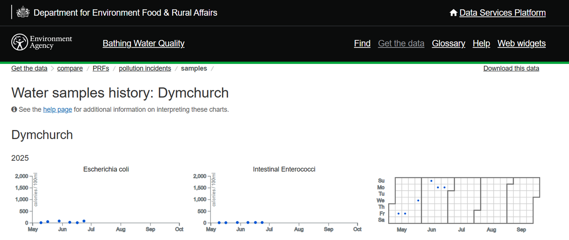
Task: Select the Get the data menu item
Action: (401, 43)
